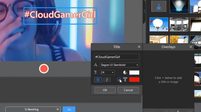Click Cancel in the Title dialog
Viewport: 201px width, 112px height.
coord(128,90)
